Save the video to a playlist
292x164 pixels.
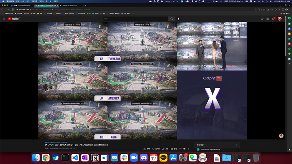coord(182,149)
